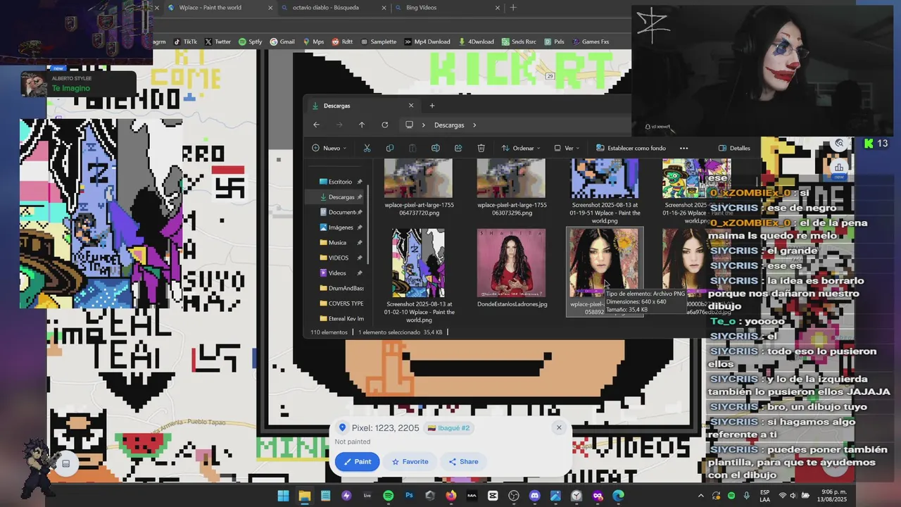Image resolution: width=901 pixels, height=507 pixels.
Task: Open the TikTk bookmark in browser
Action: point(185,42)
